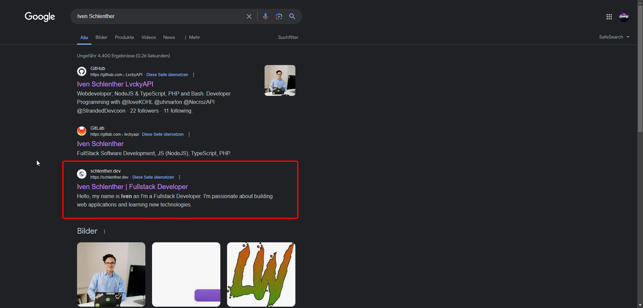
Task: Open the green LW logo image
Action: pyautogui.click(x=261, y=274)
